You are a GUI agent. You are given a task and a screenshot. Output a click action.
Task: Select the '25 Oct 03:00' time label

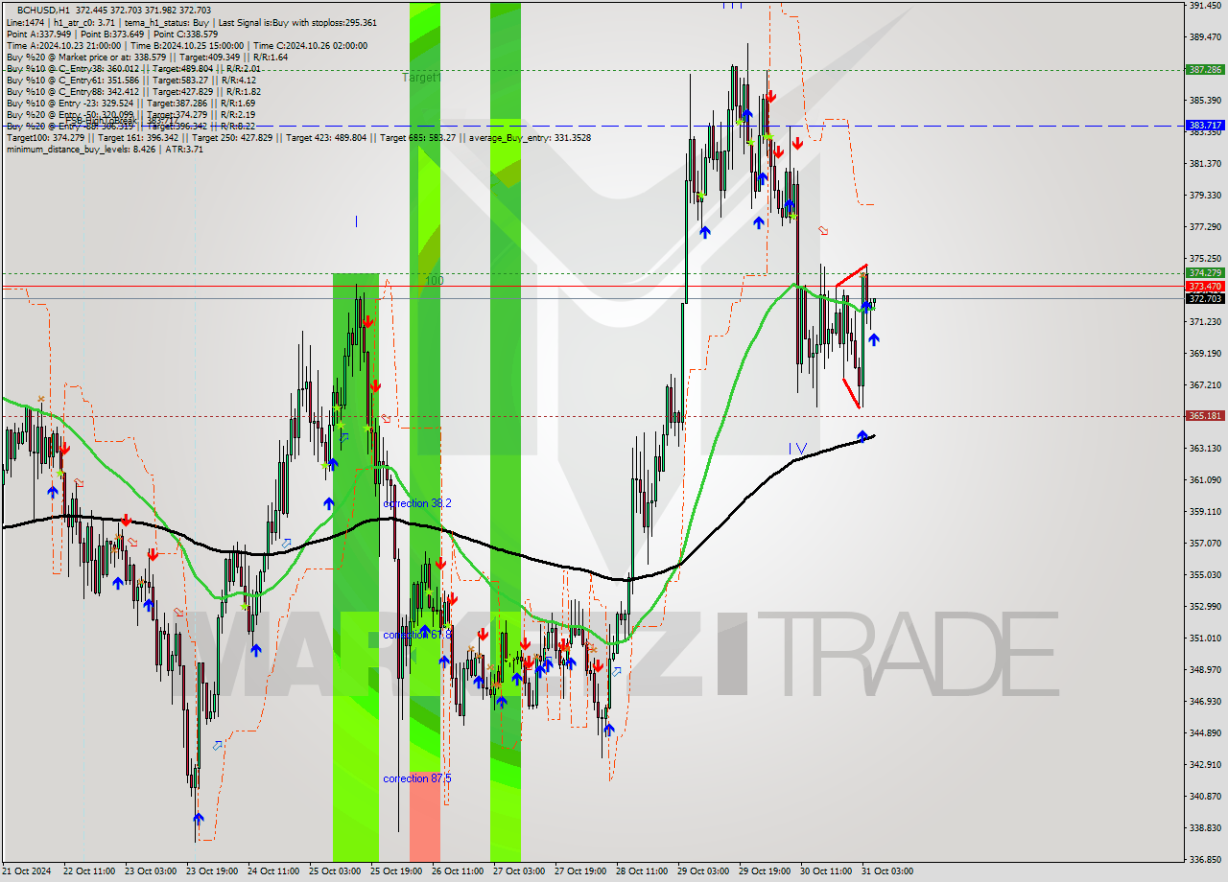[333, 871]
